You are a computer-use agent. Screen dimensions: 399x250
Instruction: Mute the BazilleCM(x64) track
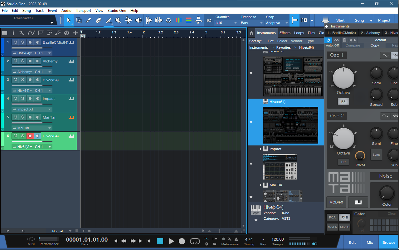15,42
